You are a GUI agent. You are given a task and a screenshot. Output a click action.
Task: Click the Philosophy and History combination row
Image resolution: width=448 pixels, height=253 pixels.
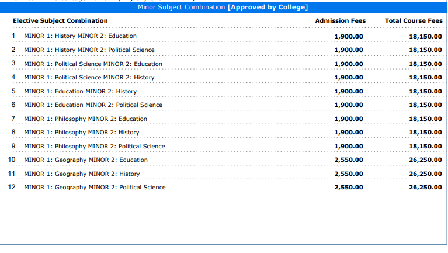[x=81, y=133]
